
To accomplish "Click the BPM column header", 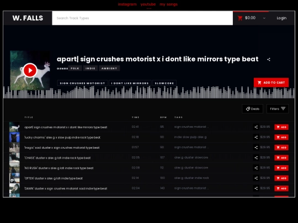I will (163, 117).
